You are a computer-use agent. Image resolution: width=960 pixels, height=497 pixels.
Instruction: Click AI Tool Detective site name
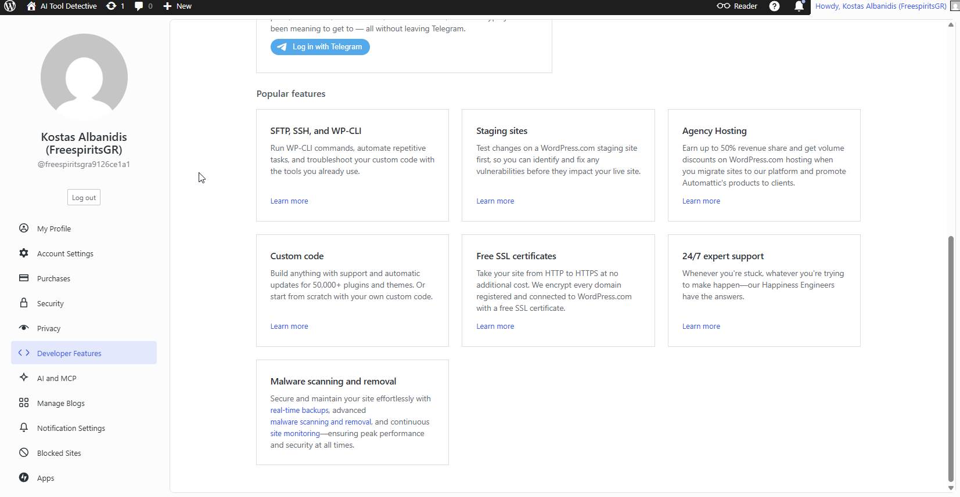69,6
